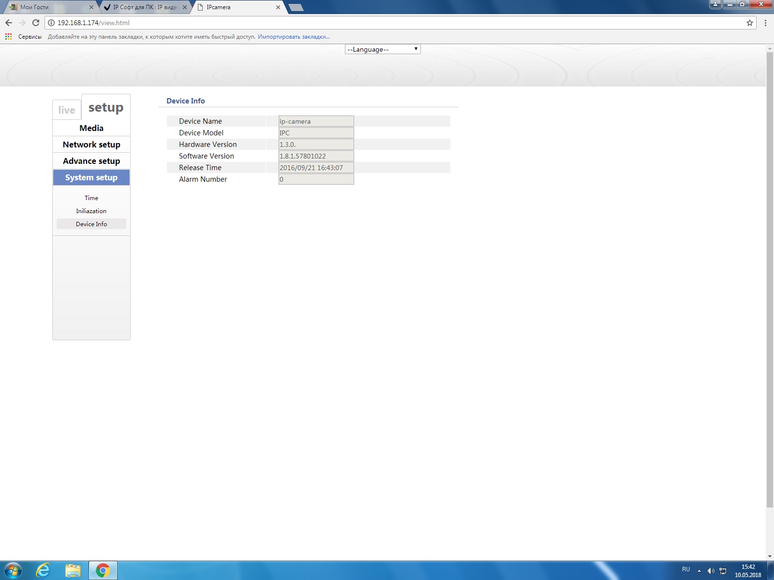Image resolution: width=774 pixels, height=580 pixels.
Task: Switch to the live tab
Action: pos(67,110)
